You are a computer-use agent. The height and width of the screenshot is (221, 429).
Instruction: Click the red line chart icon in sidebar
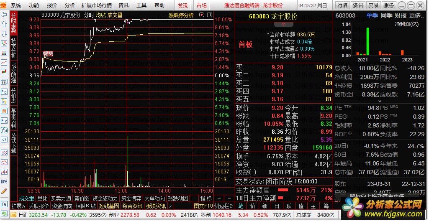[4, 63]
